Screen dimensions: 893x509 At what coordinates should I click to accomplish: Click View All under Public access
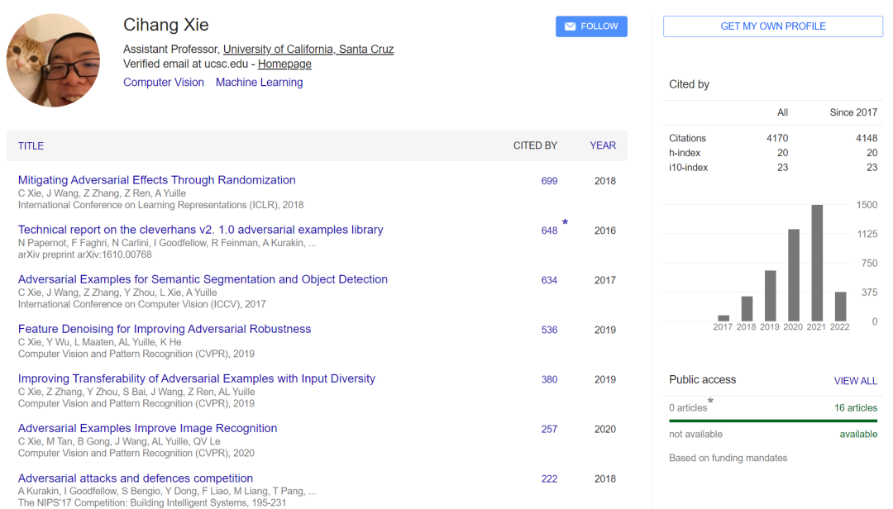pos(855,381)
